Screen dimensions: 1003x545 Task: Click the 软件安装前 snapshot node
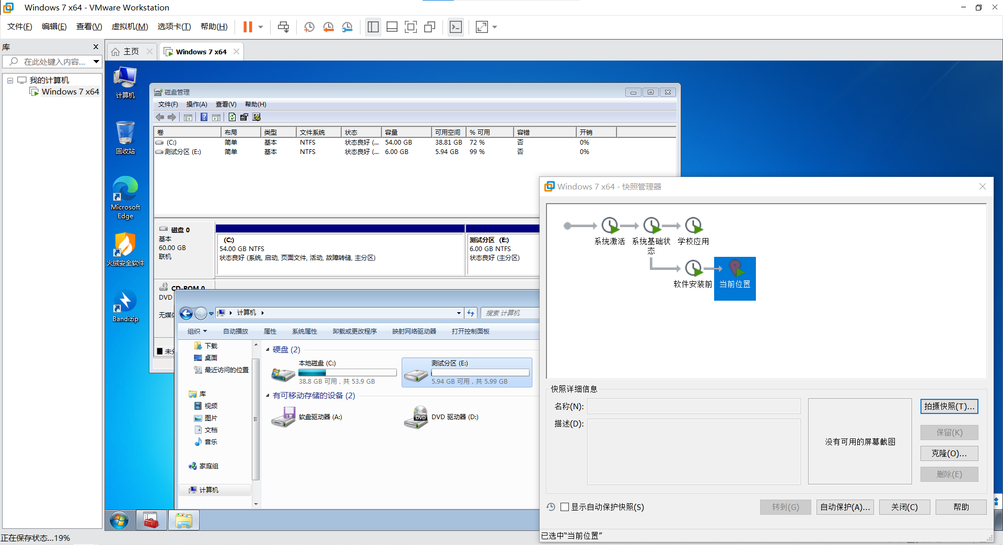pyautogui.click(x=693, y=275)
